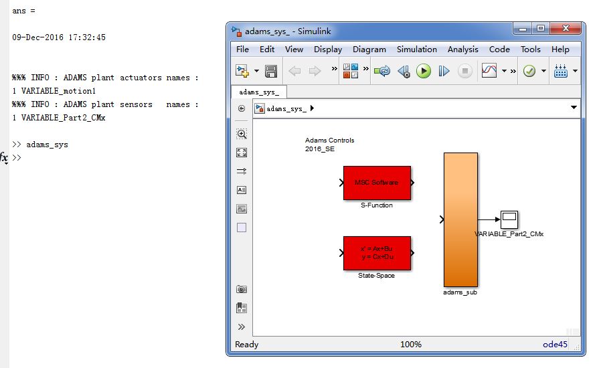Viewport: 597px width, 368px height.
Task: Open the File menu
Action: pyautogui.click(x=242, y=50)
